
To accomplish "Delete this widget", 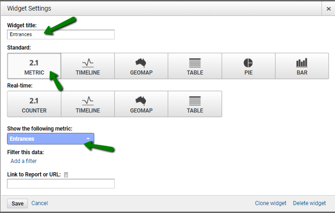I will coord(309,203).
